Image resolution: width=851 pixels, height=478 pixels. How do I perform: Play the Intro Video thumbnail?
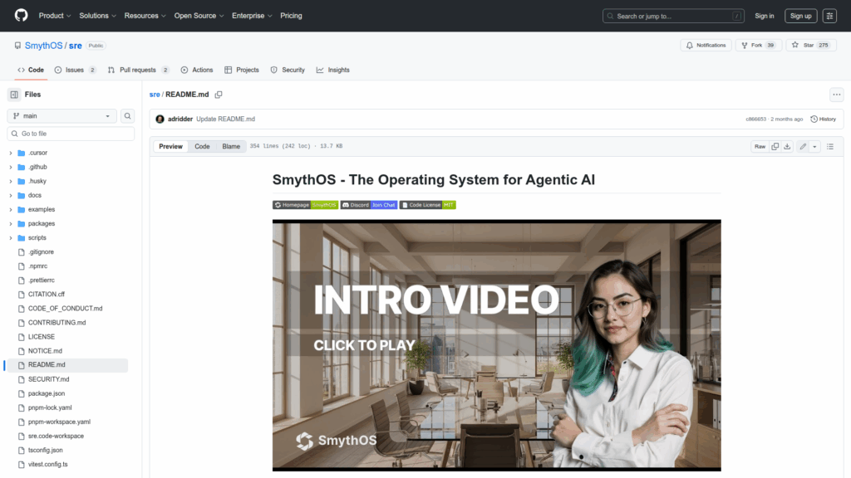[497, 345]
